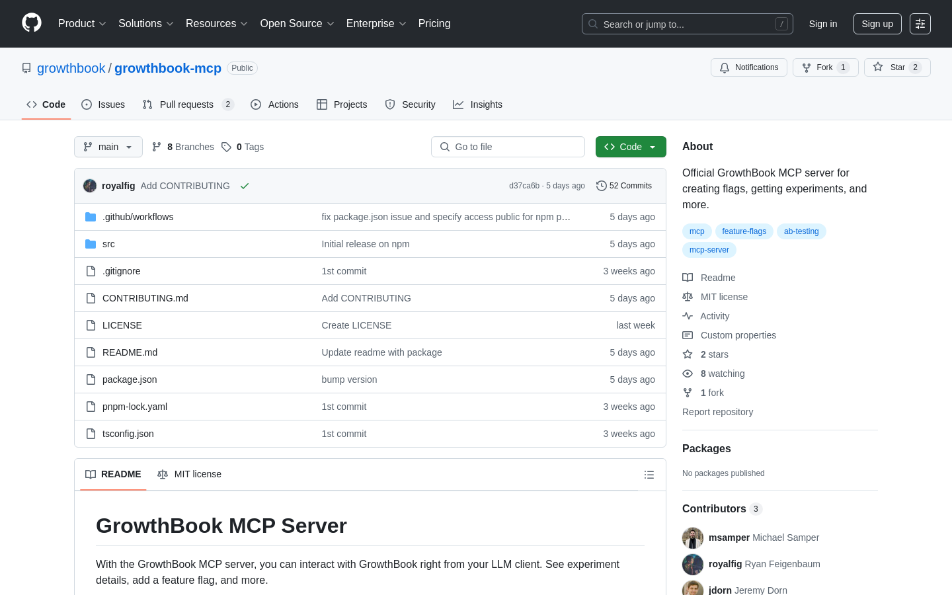Click the mcp-server topic tag

[x=709, y=250]
